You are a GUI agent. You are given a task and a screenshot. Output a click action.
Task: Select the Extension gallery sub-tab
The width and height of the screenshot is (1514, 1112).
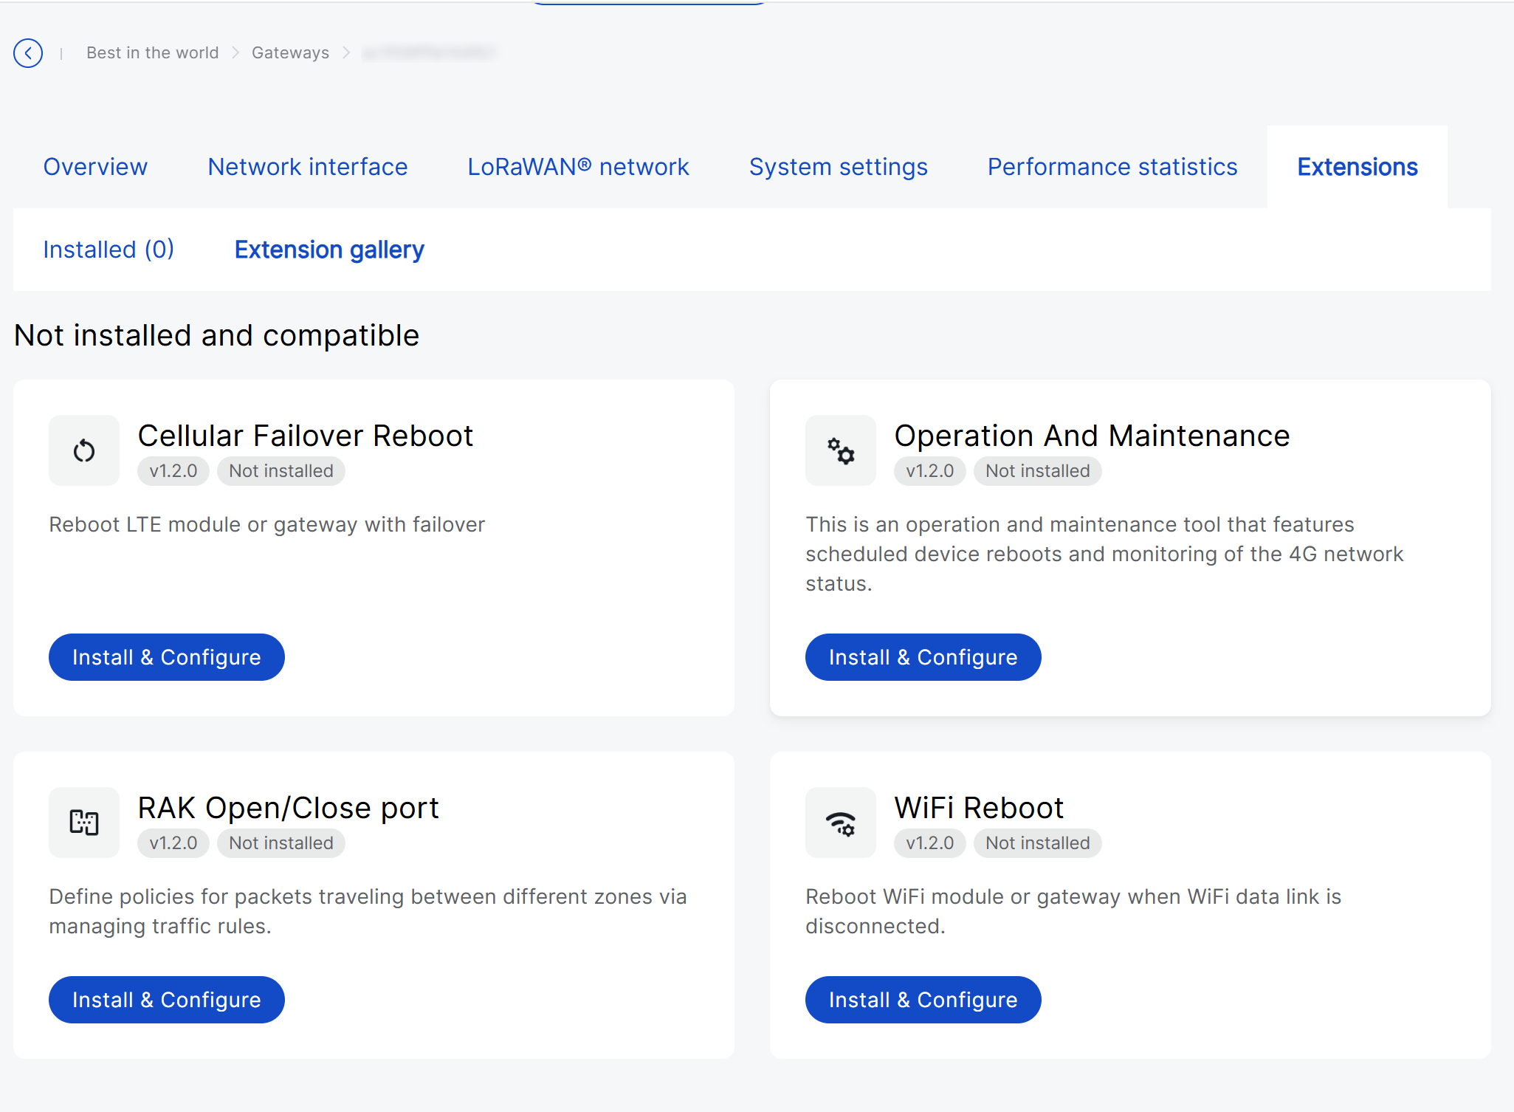coord(329,250)
